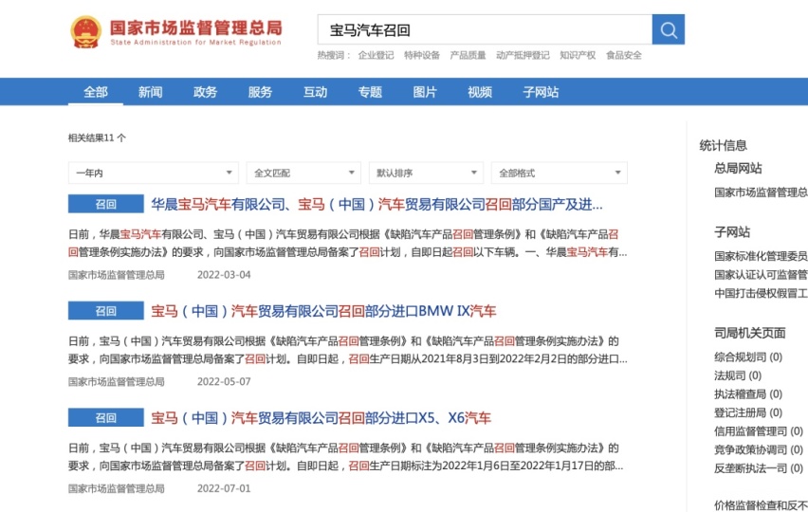The height and width of the screenshot is (512, 808).
Task: Switch to the 新闻 tab
Action: (x=150, y=92)
